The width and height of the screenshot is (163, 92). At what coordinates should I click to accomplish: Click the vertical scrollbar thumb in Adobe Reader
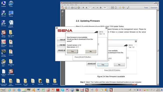[158, 50]
